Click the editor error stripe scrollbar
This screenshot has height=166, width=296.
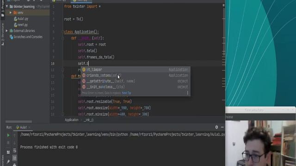(x=223, y=60)
